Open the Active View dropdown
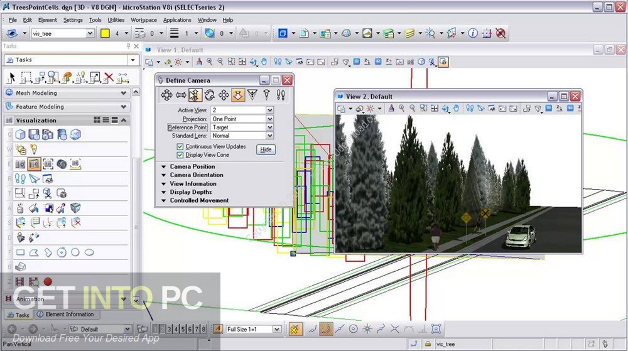Viewport: 628px width, 351px height. pos(269,110)
